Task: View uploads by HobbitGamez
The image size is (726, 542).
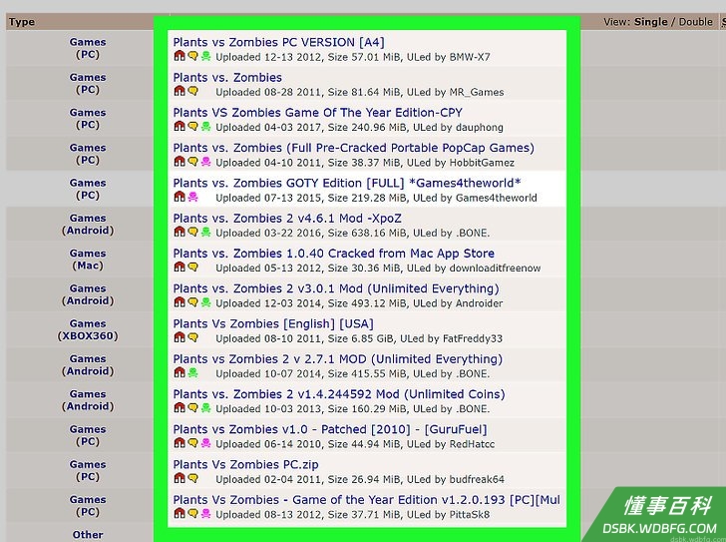Action: coord(482,163)
